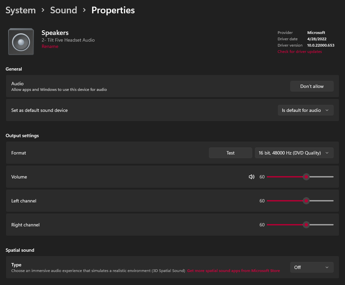The height and width of the screenshot is (285, 345).
Task: Adjust the Volume slider
Action: click(x=300, y=177)
